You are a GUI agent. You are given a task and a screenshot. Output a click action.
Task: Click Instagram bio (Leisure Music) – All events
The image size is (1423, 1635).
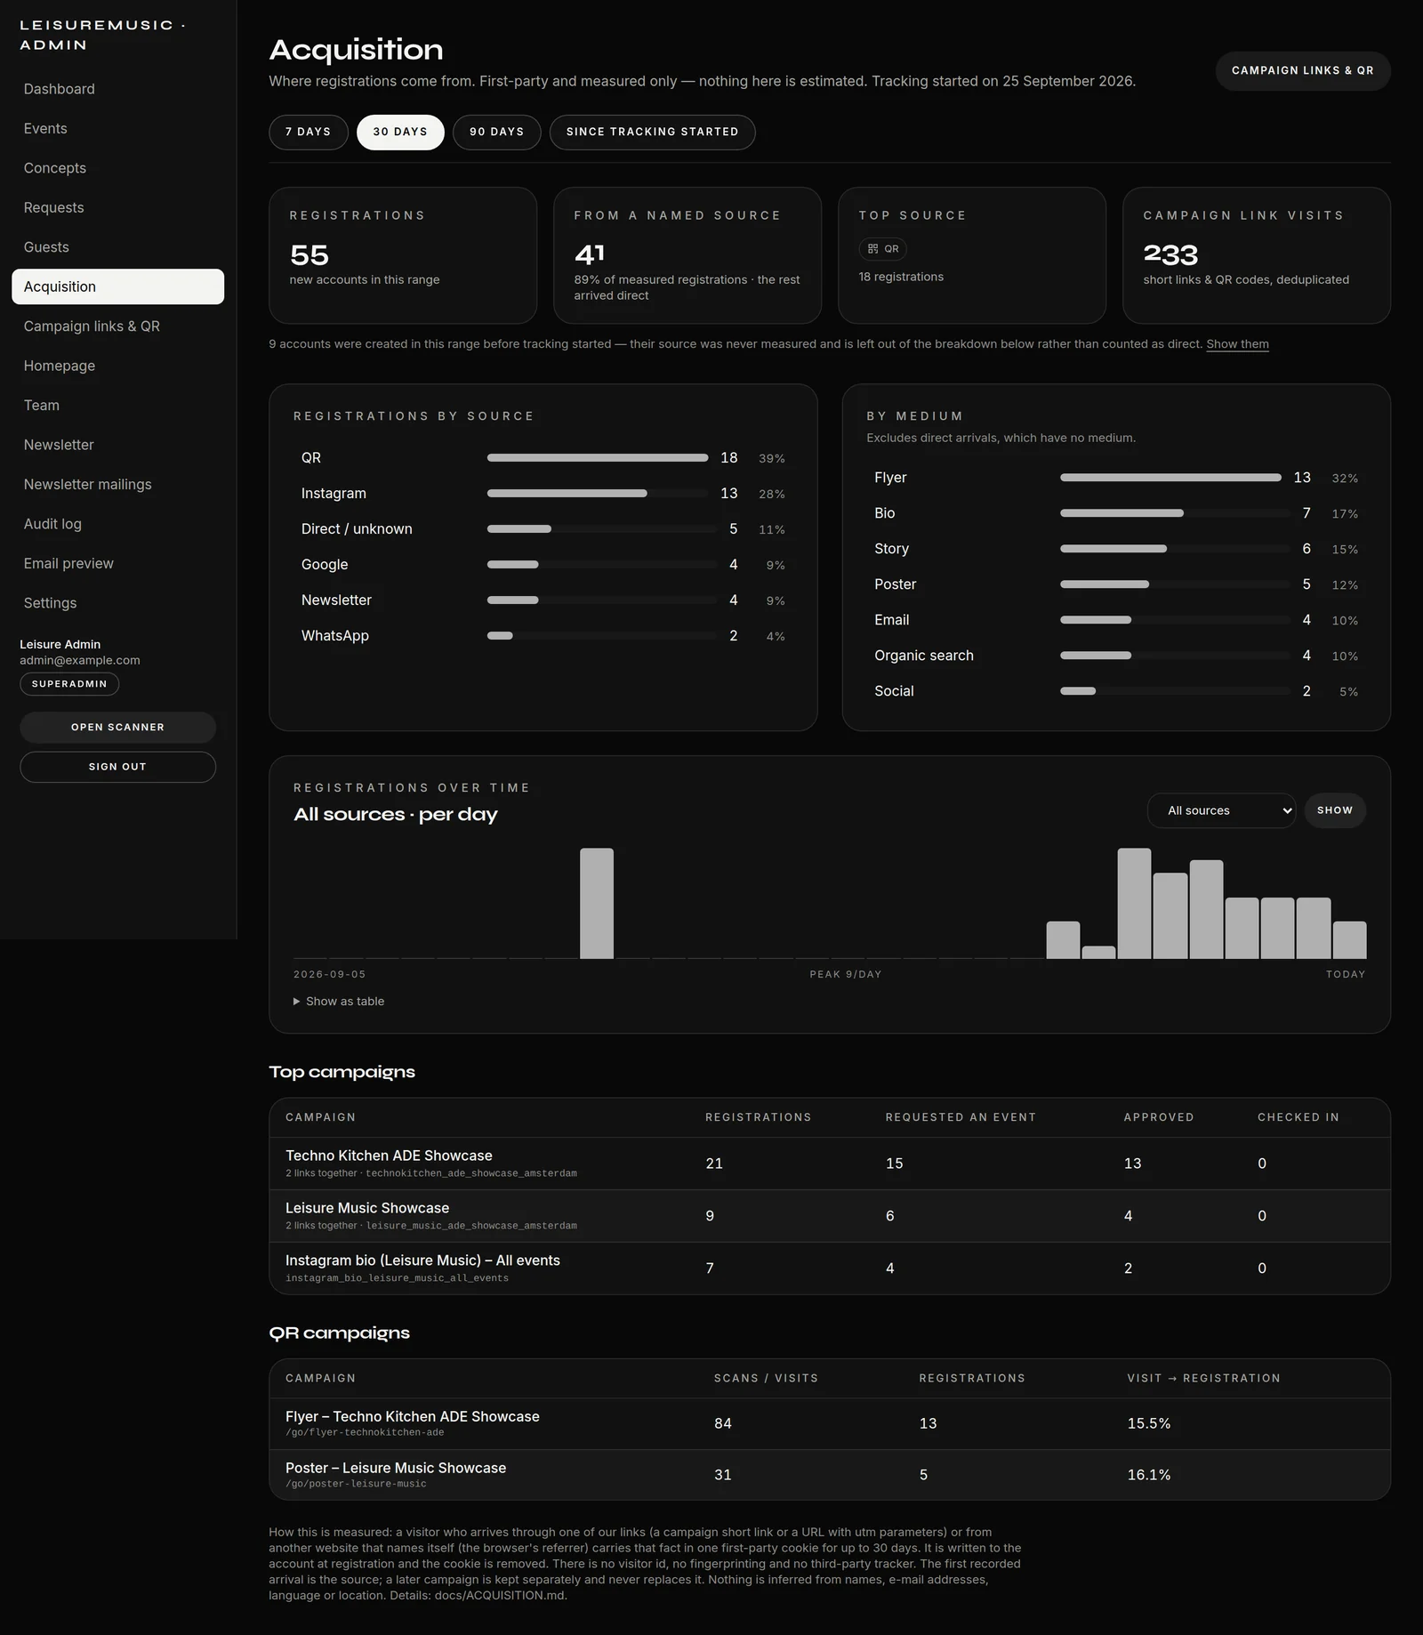point(422,1260)
